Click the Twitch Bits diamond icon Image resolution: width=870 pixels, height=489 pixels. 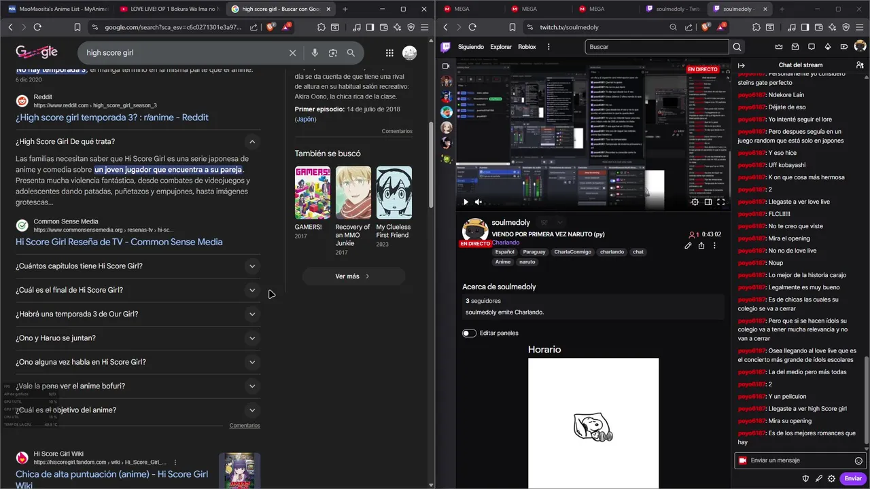(827, 47)
